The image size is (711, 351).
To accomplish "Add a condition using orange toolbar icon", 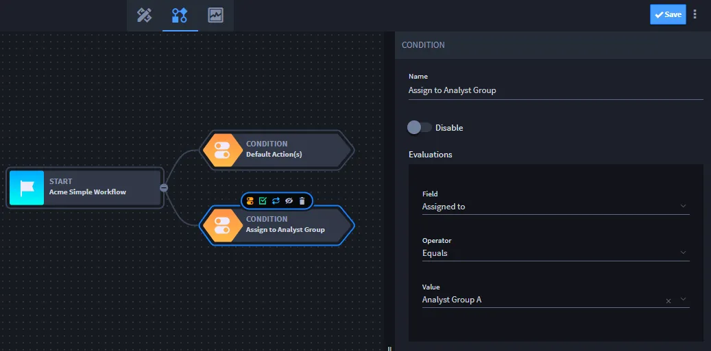I will coord(250,201).
